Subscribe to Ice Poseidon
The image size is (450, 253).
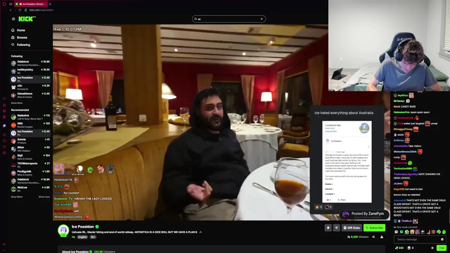pos(374,228)
